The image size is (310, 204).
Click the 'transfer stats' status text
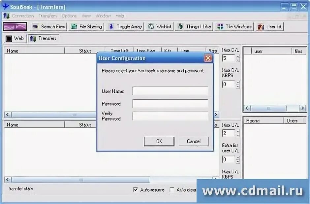20,188
